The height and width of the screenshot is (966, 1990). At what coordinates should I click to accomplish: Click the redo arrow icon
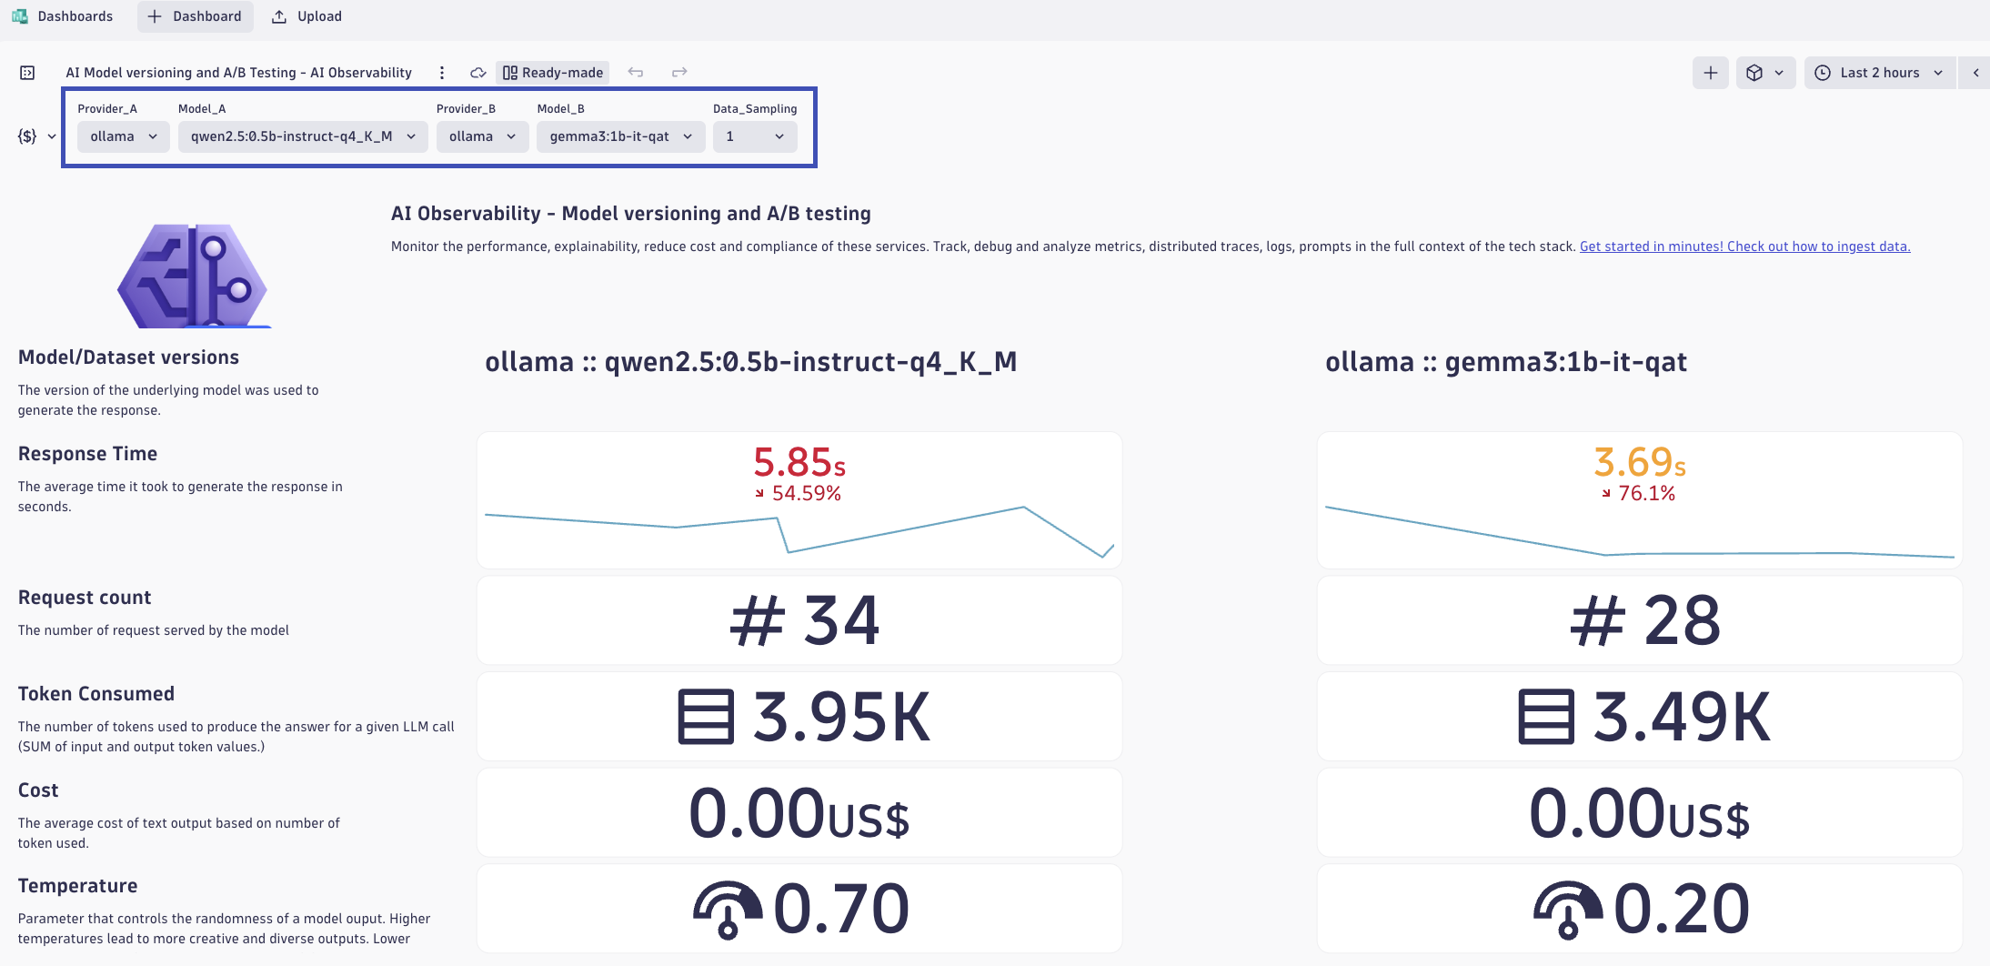pos(679,73)
